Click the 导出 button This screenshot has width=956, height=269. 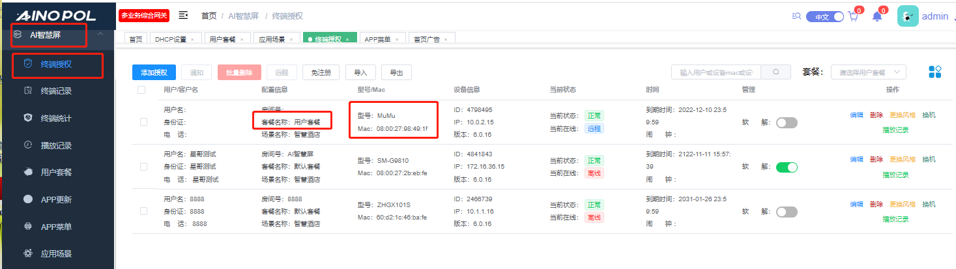point(396,72)
